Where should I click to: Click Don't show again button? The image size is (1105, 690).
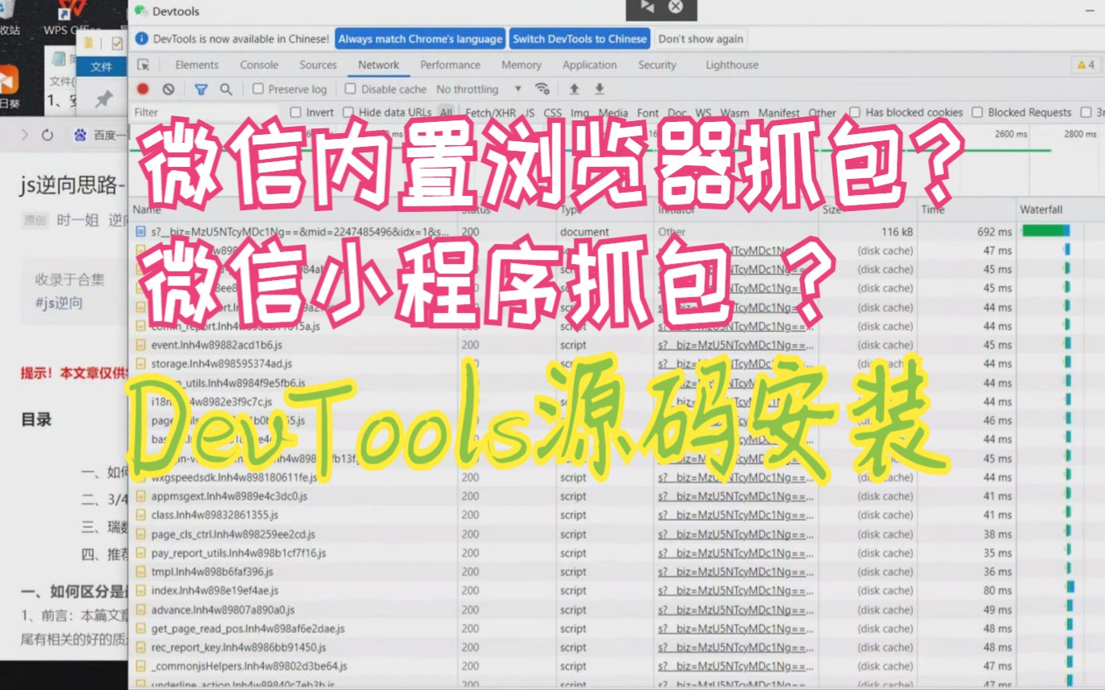point(701,39)
